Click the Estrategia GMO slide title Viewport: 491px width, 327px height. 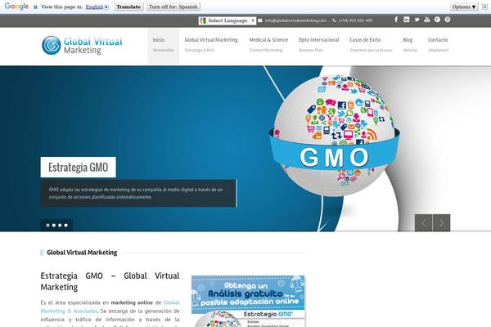[79, 167]
